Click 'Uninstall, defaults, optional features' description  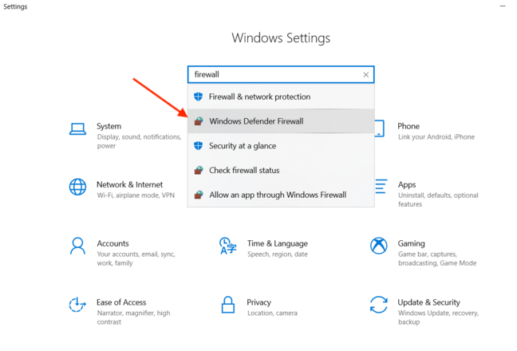(x=438, y=199)
